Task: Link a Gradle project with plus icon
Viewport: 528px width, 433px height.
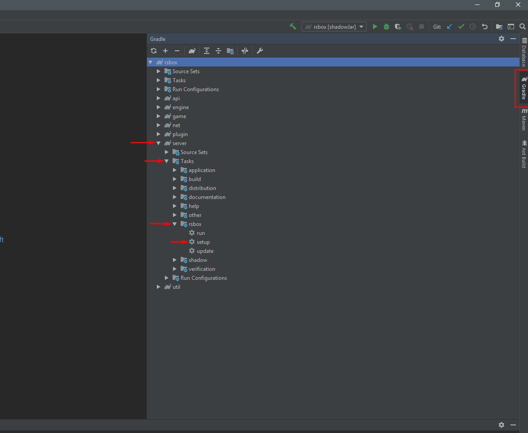Action: click(165, 51)
